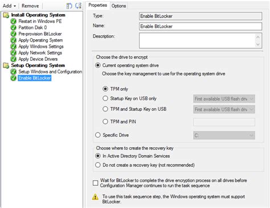270x208 pixels.
Task: Select TPM only key management
Action: (x=105, y=89)
